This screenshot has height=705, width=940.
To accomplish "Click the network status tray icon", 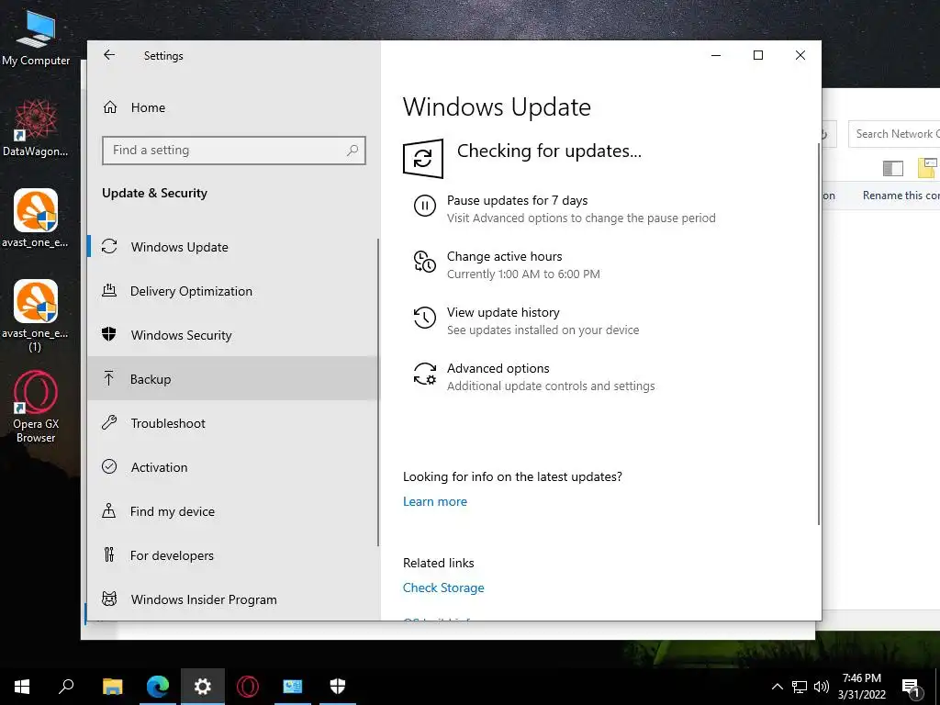I will (800, 687).
